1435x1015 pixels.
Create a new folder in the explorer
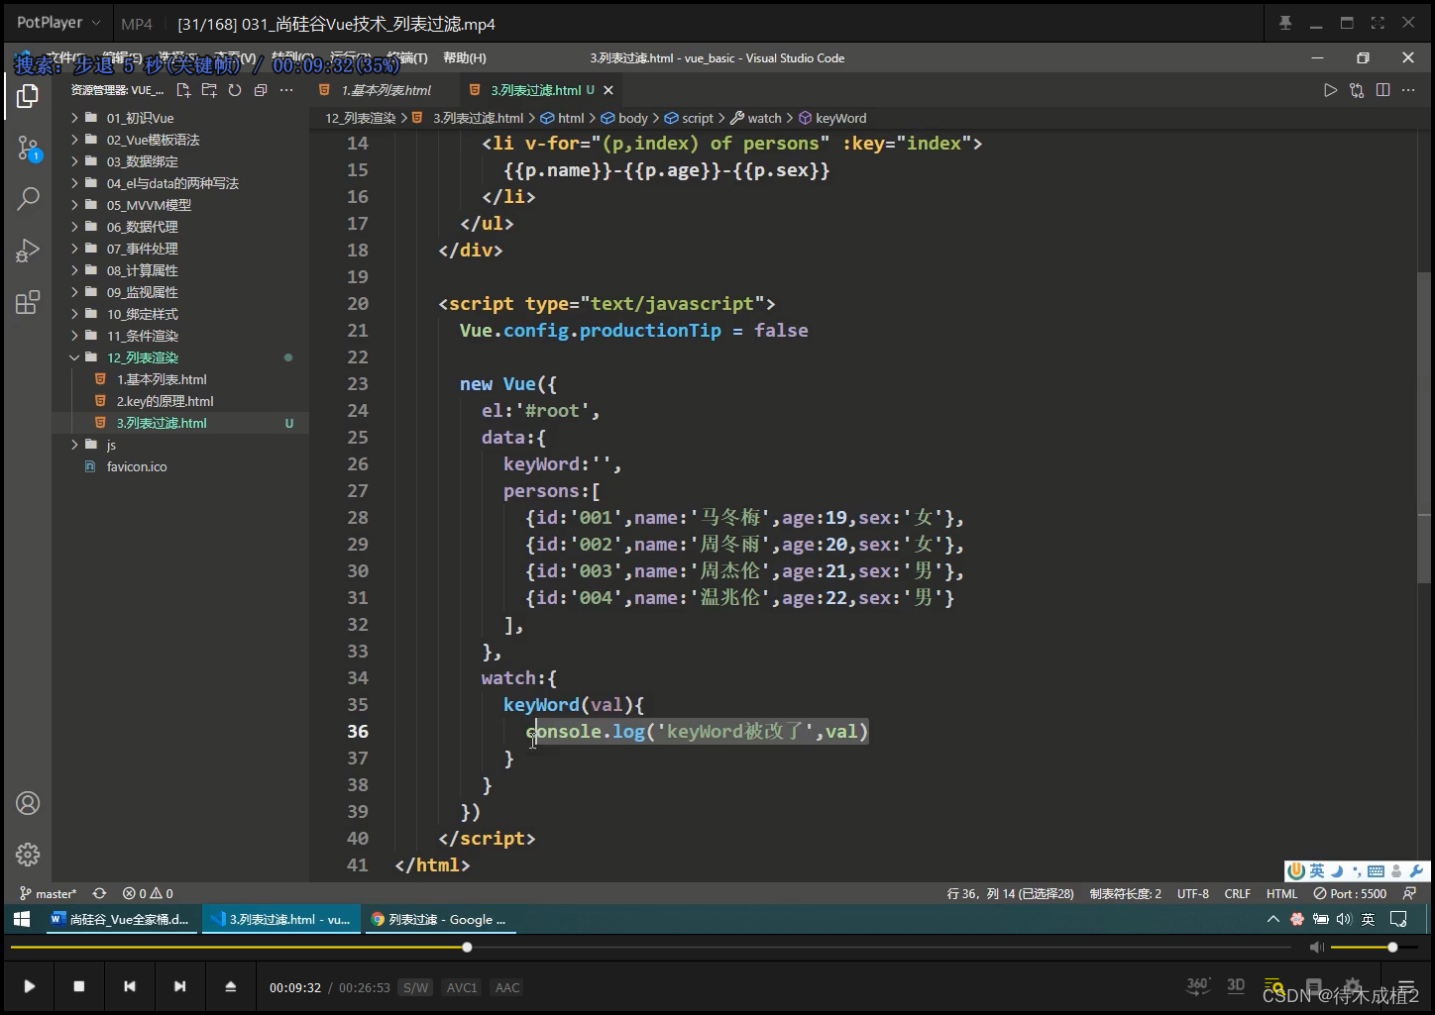(209, 90)
